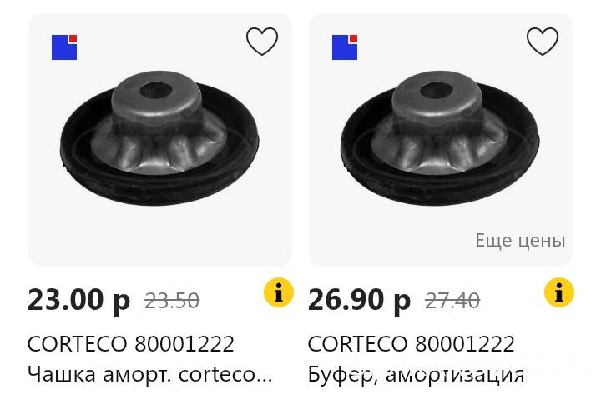Click the red corner of right seller logo
Image resolution: width=601 pixels, height=399 pixels.
(354, 38)
